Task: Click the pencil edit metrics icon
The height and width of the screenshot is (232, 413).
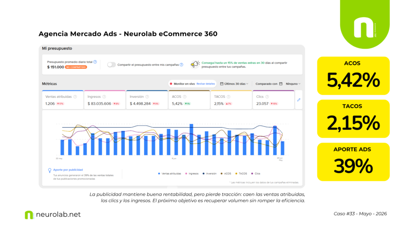Action: pyautogui.click(x=299, y=100)
